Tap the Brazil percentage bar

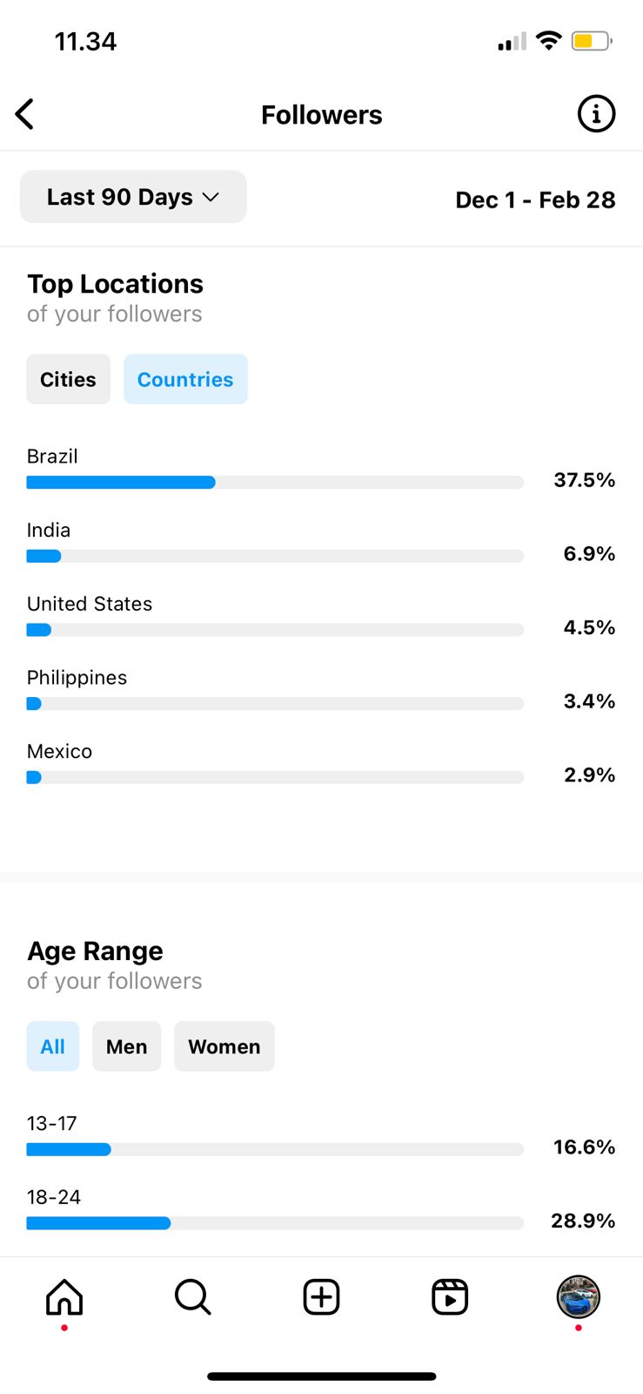pos(275,483)
